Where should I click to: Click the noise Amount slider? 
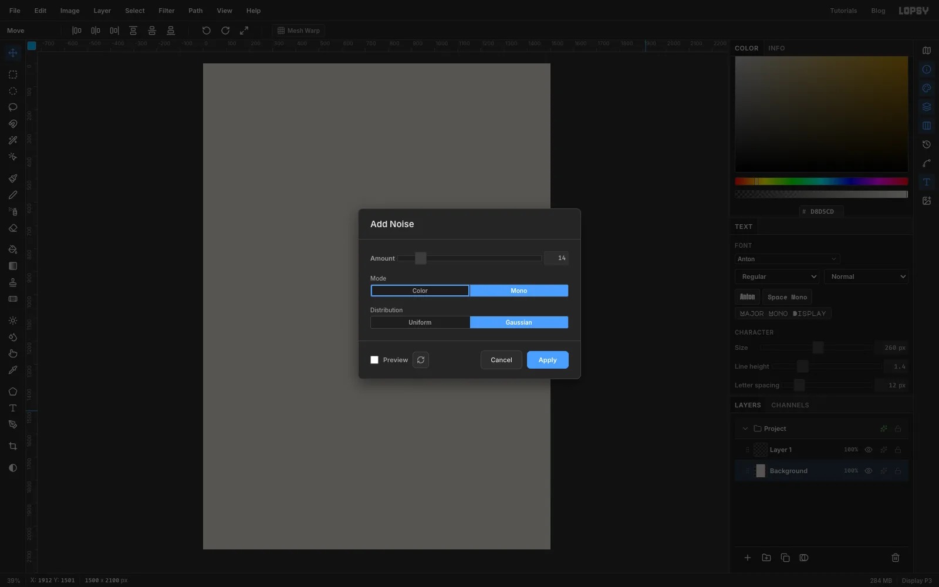469,258
